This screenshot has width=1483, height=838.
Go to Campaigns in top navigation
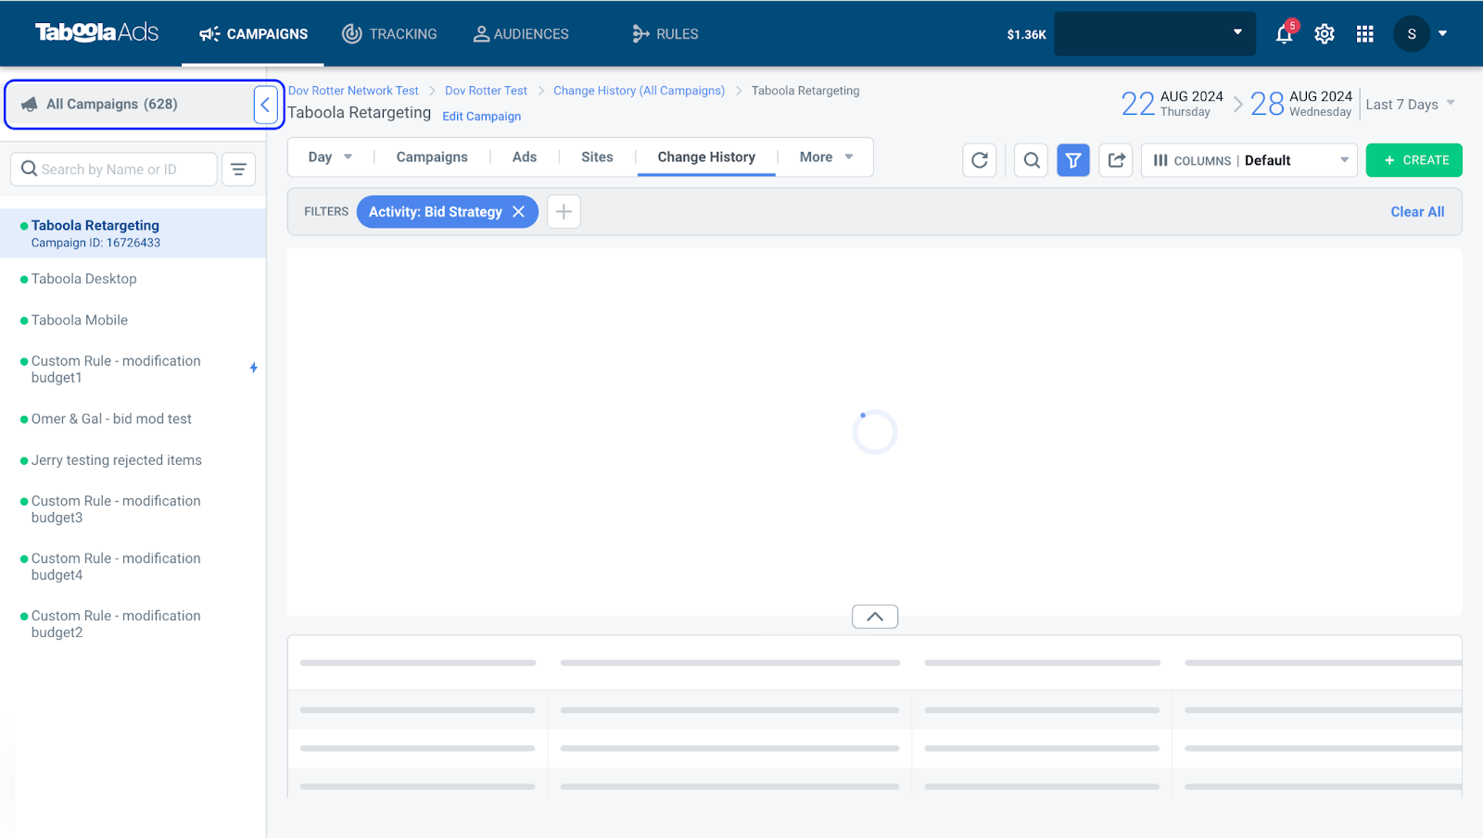[253, 34]
